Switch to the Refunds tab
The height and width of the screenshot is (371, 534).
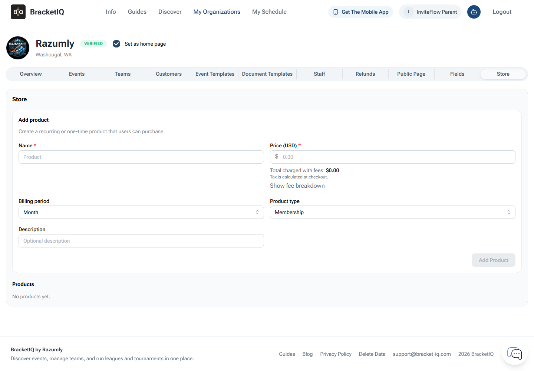[x=365, y=74]
